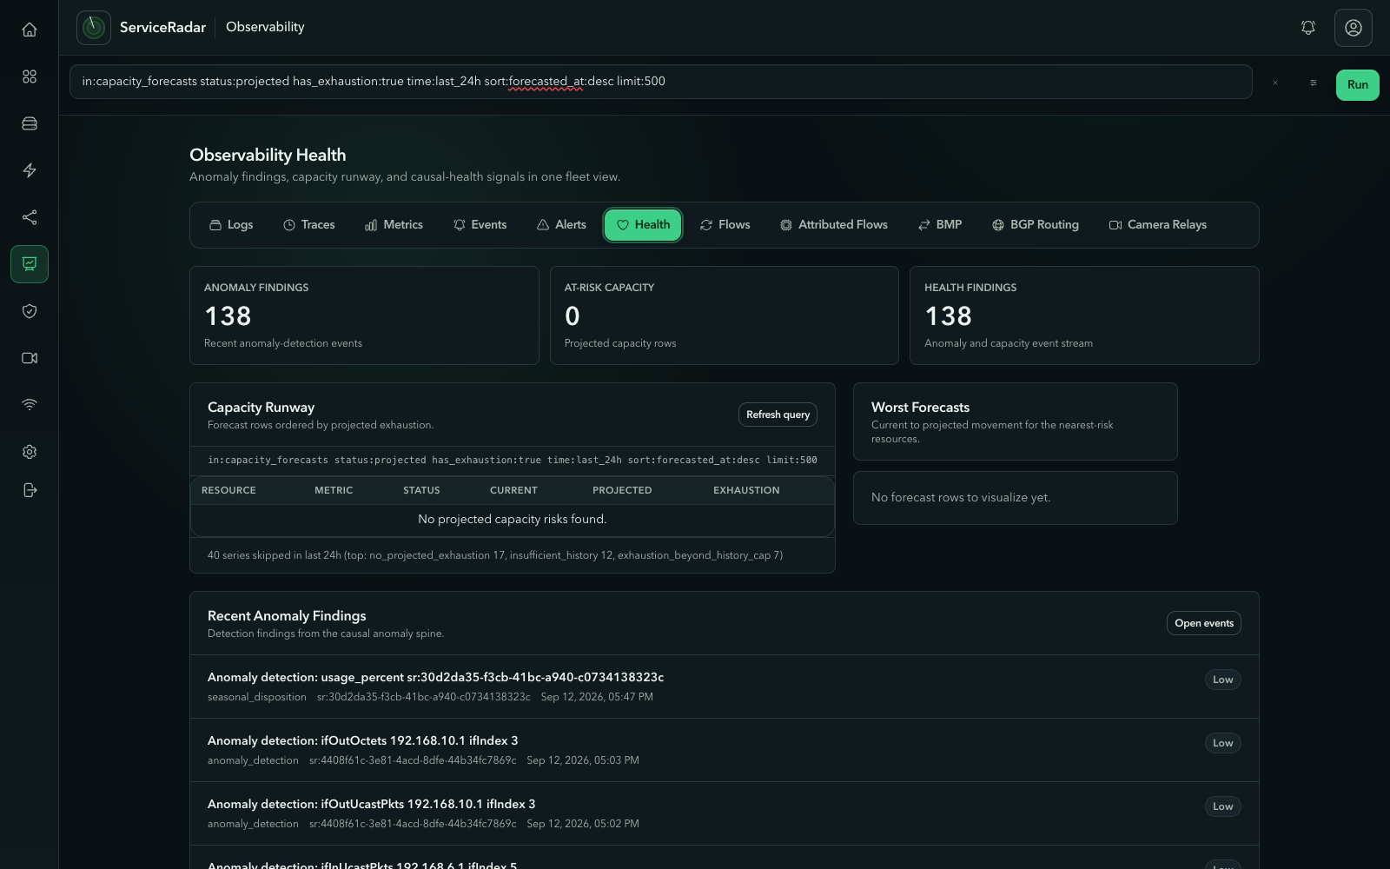The height and width of the screenshot is (869, 1390).
Task: Open the wifi signal icon in sidebar
Action: [30, 405]
